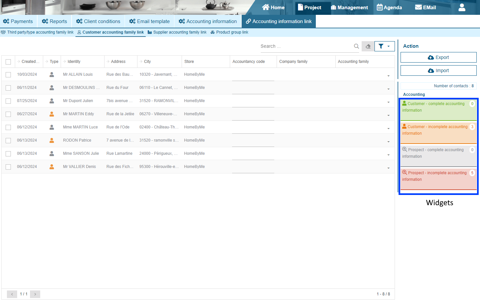Click the Import button
The image size is (480, 301).
[438, 70]
